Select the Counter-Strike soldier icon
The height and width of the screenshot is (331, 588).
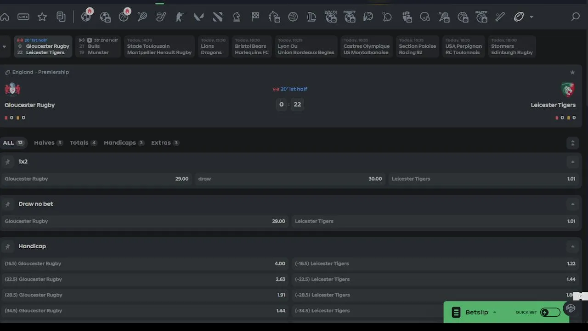(180, 17)
